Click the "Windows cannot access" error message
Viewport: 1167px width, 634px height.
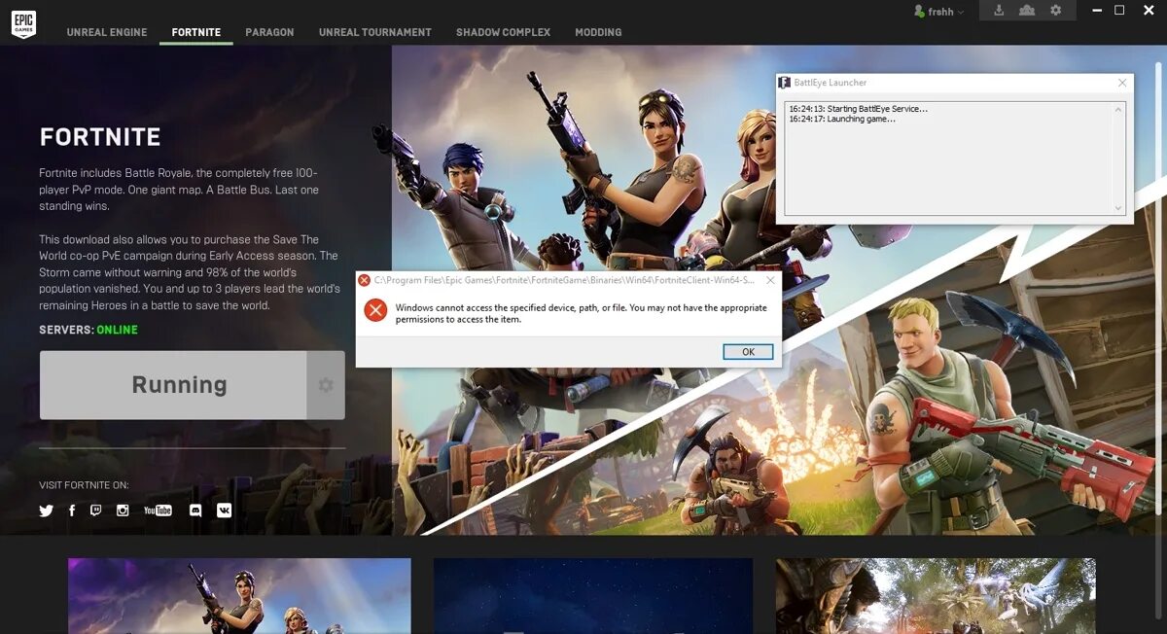[581, 313]
